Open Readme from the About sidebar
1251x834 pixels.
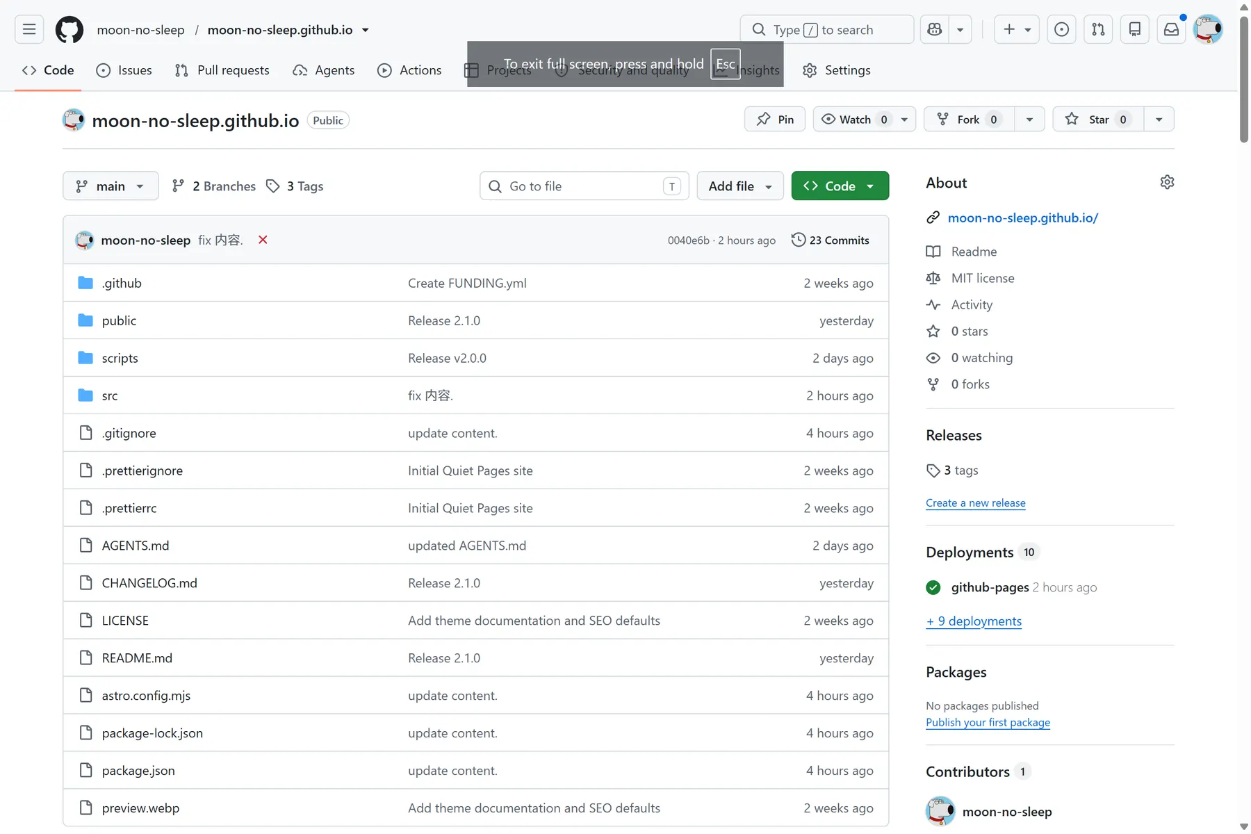pyautogui.click(x=974, y=252)
